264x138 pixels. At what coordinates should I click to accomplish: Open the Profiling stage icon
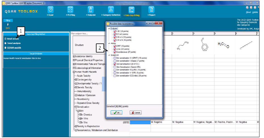point(70,10)
